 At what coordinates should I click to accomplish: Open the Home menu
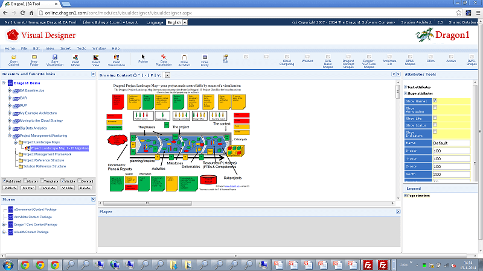(x=10, y=49)
